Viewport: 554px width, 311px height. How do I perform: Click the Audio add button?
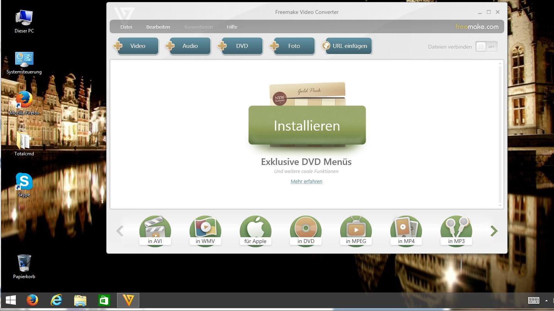pyautogui.click(x=188, y=46)
